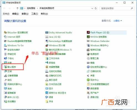Open Java (32 位) item
The height and width of the screenshot is (110, 137).
point(53,37)
